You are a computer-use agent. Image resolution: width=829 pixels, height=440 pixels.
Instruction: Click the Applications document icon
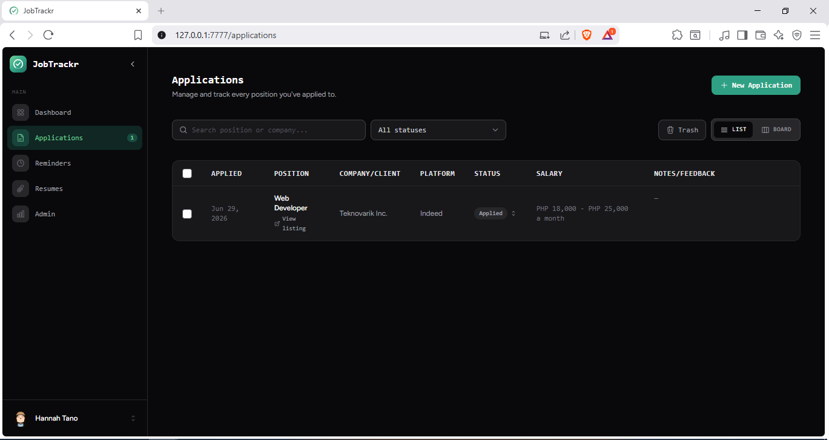(x=21, y=138)
